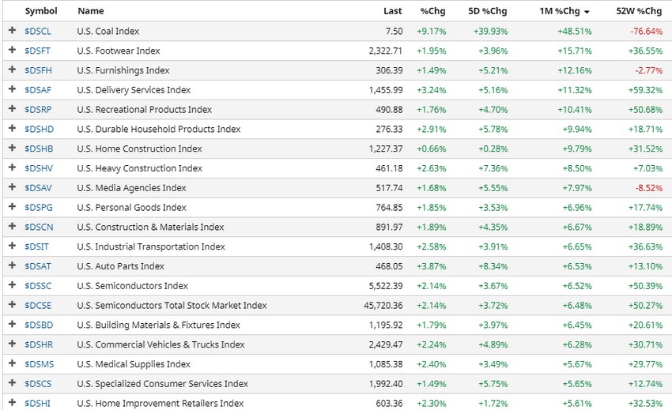Image resolution: width=672 pixels, height=410 pixels.
Task: Click plus icon next to $DSHI
Action: (x=12, y=404)
